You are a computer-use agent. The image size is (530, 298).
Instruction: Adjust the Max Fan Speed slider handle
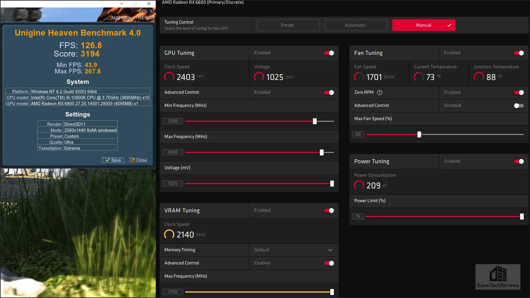pyautogui.click(x=419, y=134)
